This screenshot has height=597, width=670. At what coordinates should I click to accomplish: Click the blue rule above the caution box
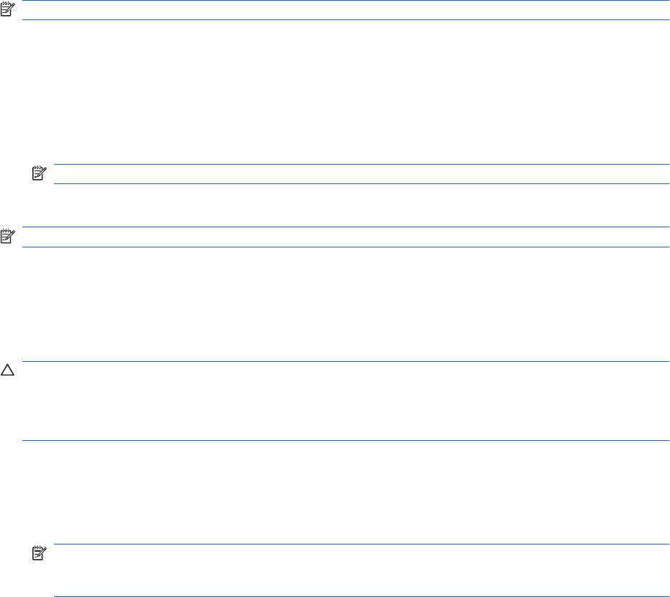(x=345, y=361)
